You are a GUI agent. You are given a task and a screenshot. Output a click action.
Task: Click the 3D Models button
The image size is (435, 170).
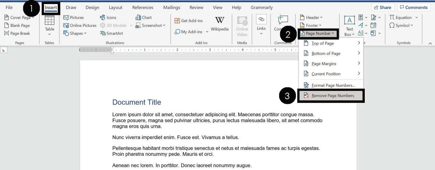coord(113,25)
